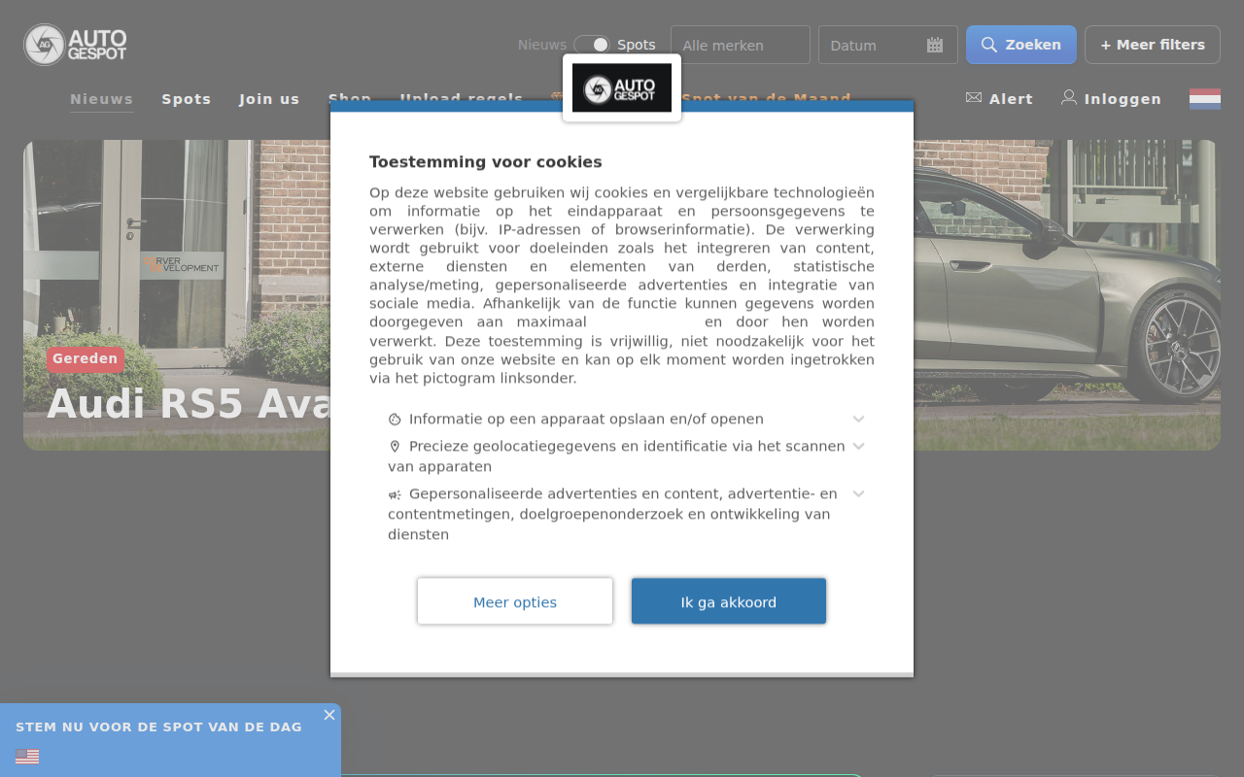1244x777 pixels.
Task: Expand 'Gepersonaliseerde advertenties en content' section
Action: 859,493
